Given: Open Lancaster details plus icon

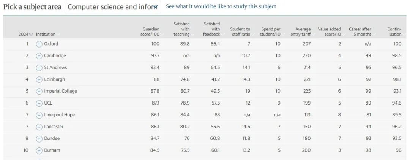Looking at the screenshot, I should [x=39, y=127].
